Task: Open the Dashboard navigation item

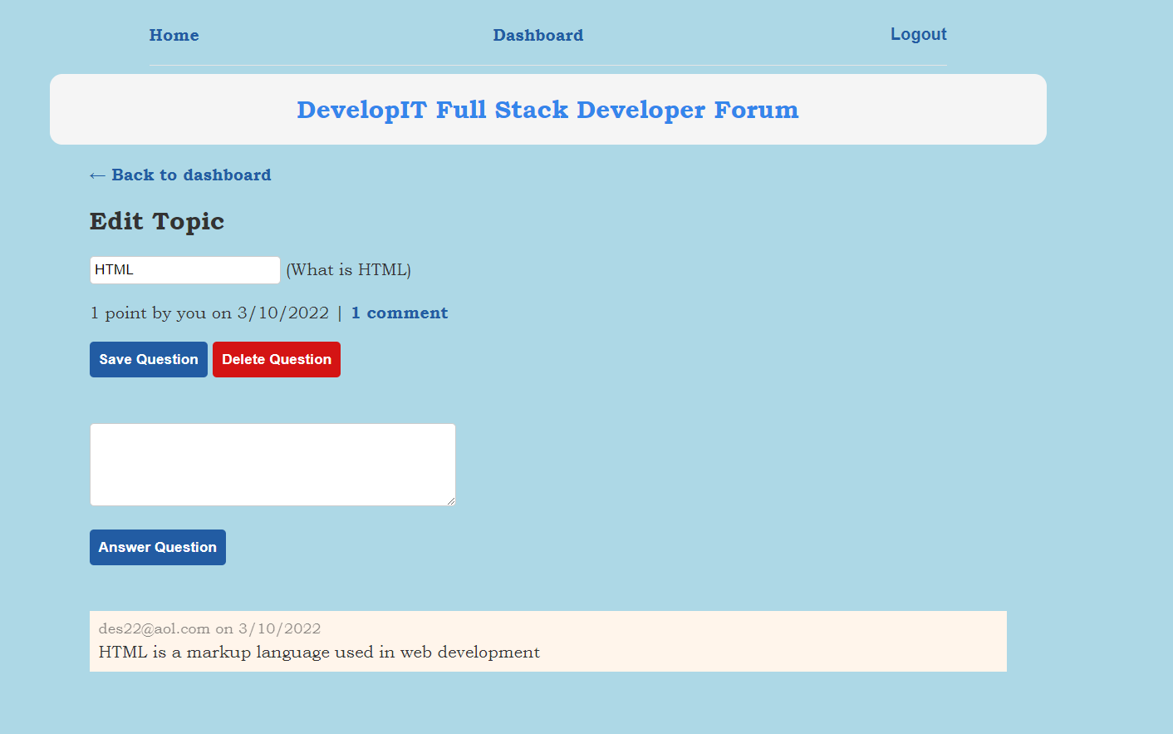Action: pos(537,35)
